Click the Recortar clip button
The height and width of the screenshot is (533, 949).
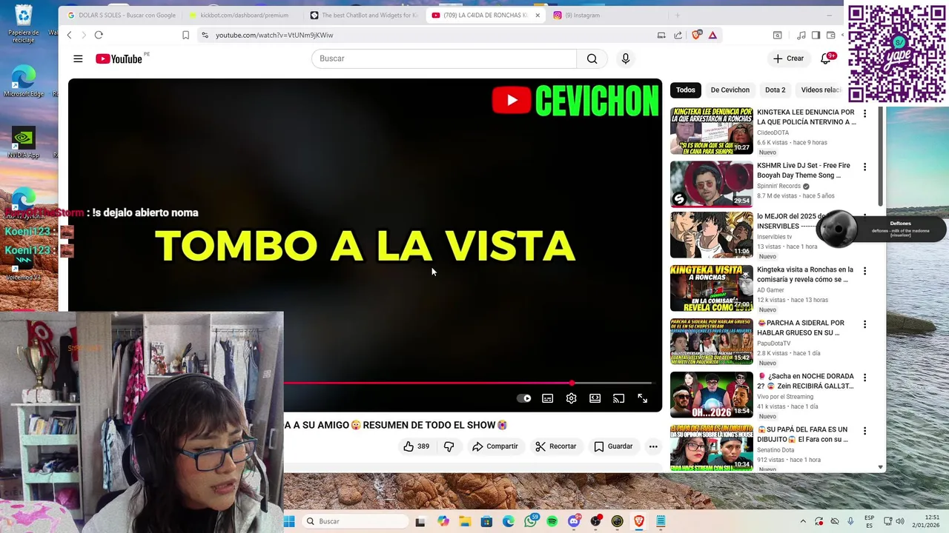(556, 446)
